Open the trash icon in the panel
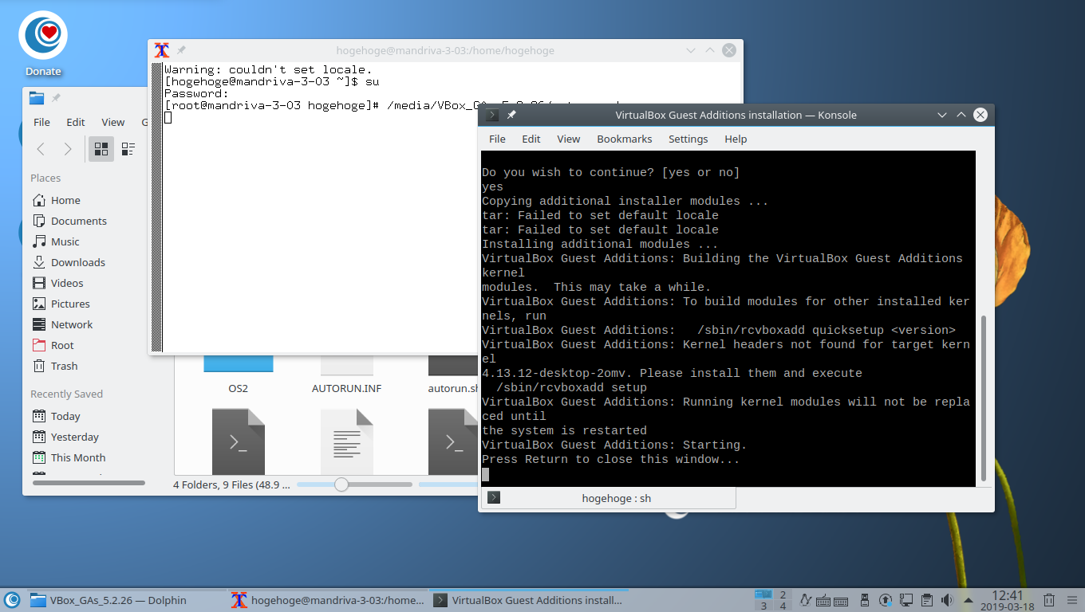 click(1050, 600)
